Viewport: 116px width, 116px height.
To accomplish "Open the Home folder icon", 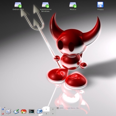I will (x=24, y=111).
